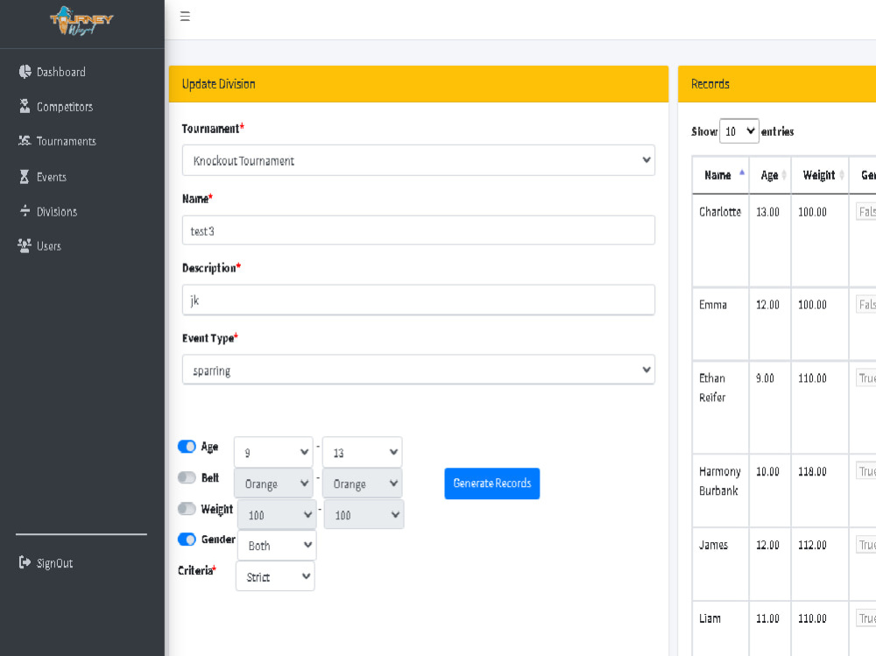The width and height of the screenshot is (876, 656).
Task: Open the Tournaments menu item
Action: coord(67,141)
